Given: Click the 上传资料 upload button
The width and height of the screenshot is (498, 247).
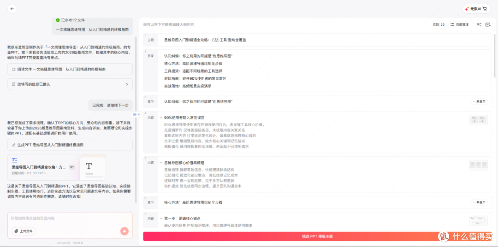Looking at the screenshot, I should 23,231.
